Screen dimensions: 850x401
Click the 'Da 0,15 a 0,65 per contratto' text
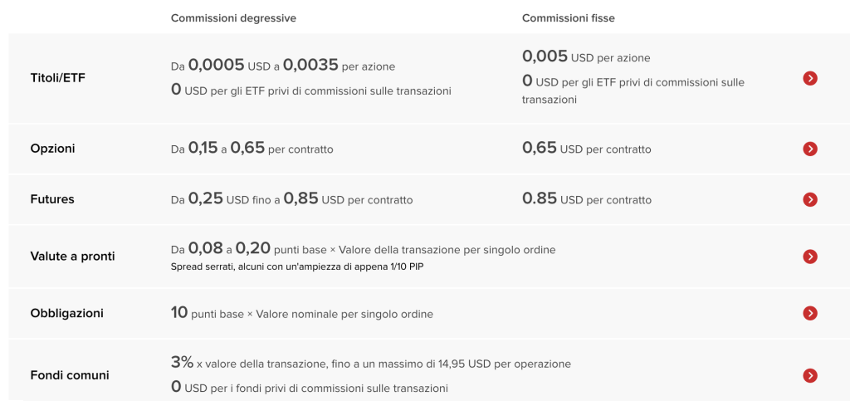(252, 149)
